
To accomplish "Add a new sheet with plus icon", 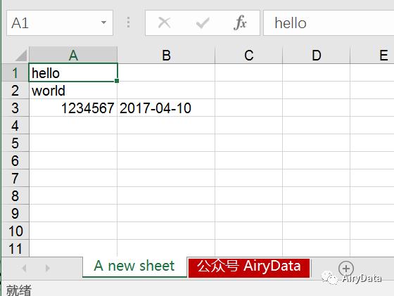I will (345, 268).
